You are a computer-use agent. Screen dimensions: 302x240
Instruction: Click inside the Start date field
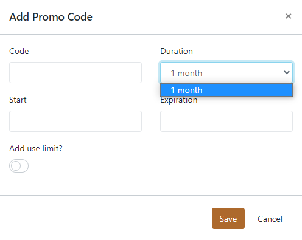pyautogui.click(x=75, y=121)
